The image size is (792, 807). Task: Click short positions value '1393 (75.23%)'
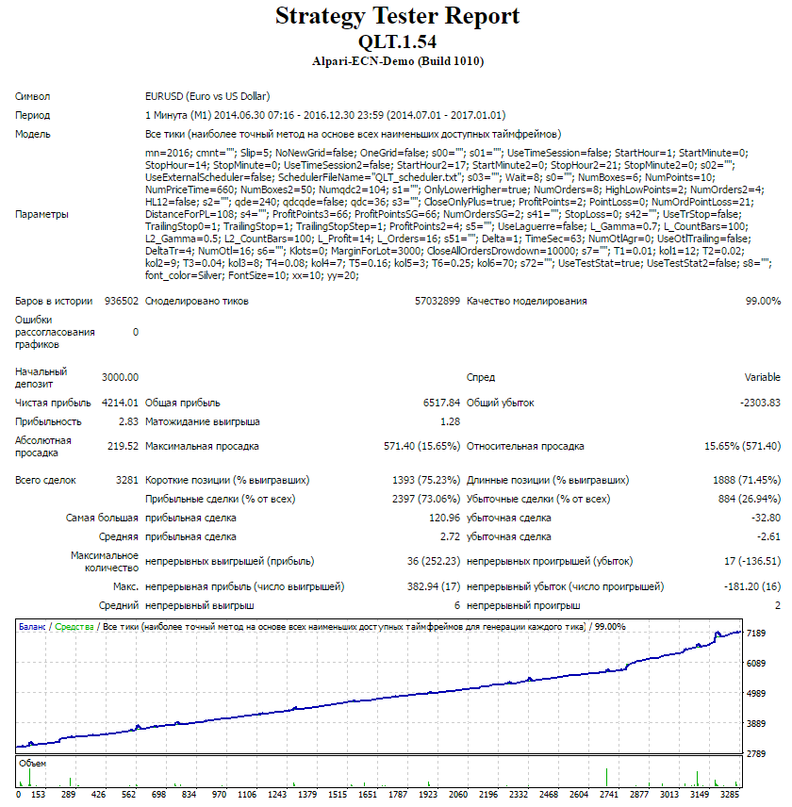(426, 480)
